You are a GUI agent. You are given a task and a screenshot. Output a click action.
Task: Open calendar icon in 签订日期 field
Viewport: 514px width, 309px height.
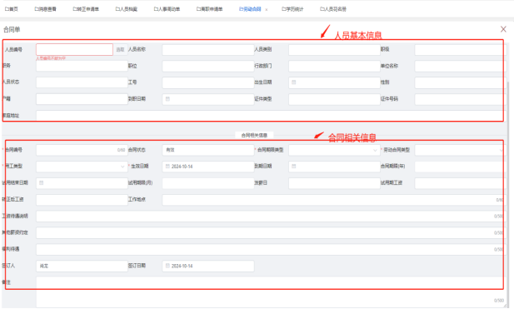tap(167, 266)
